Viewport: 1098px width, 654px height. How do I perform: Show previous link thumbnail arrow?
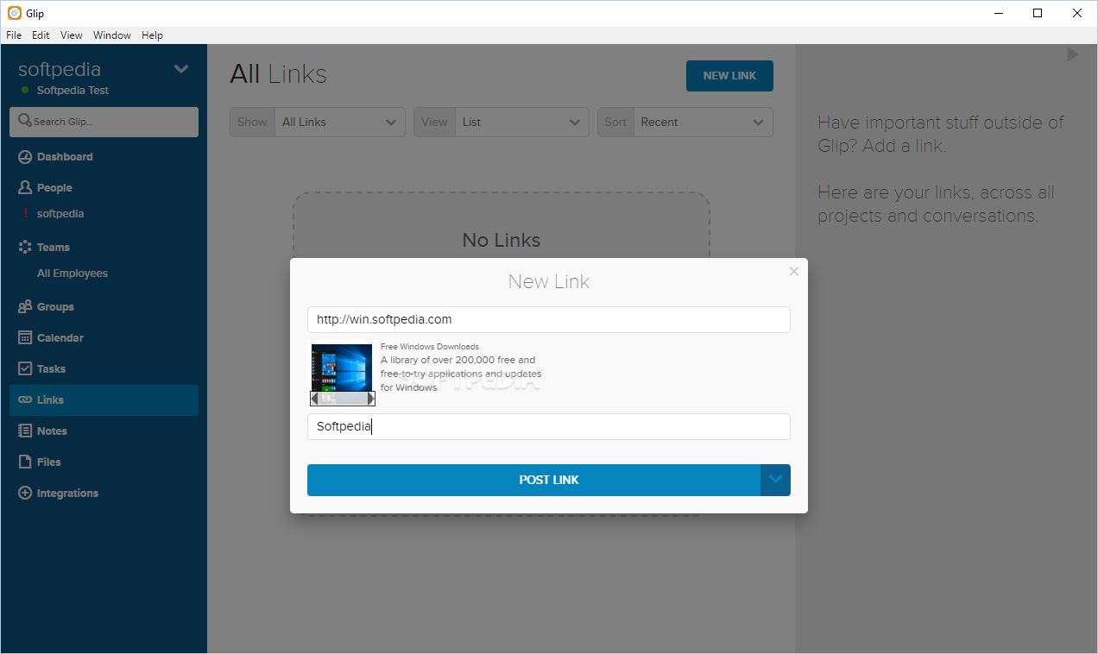click(315, 399)
